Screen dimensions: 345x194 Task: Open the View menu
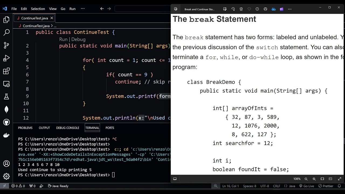point(53,9)
